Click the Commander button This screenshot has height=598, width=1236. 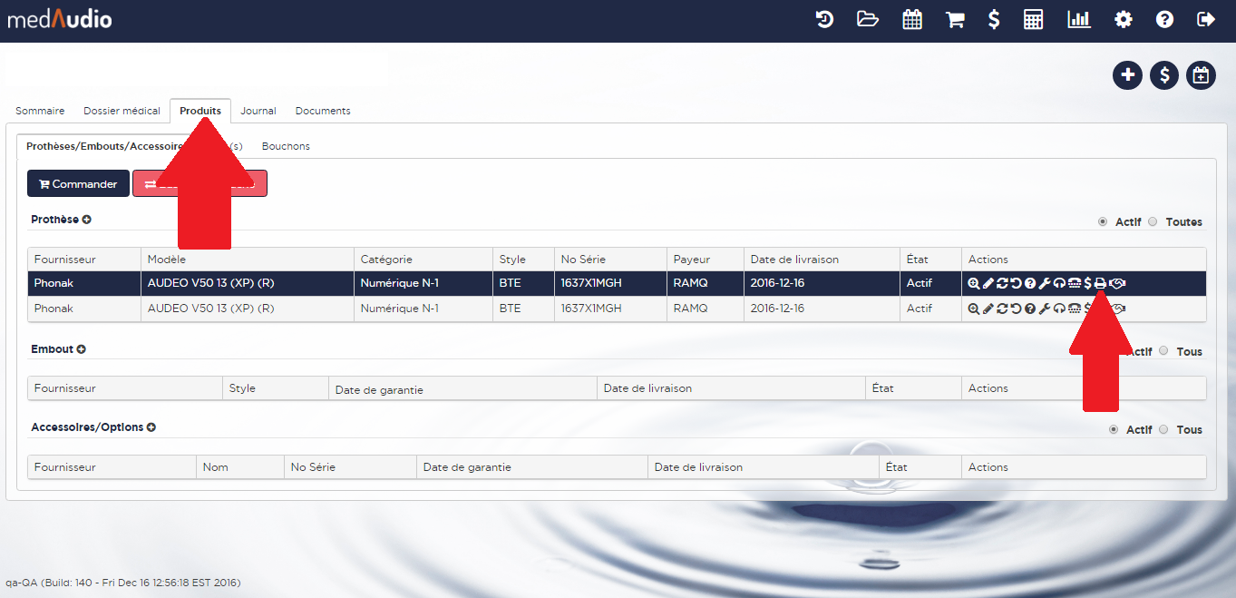[78, 184]
